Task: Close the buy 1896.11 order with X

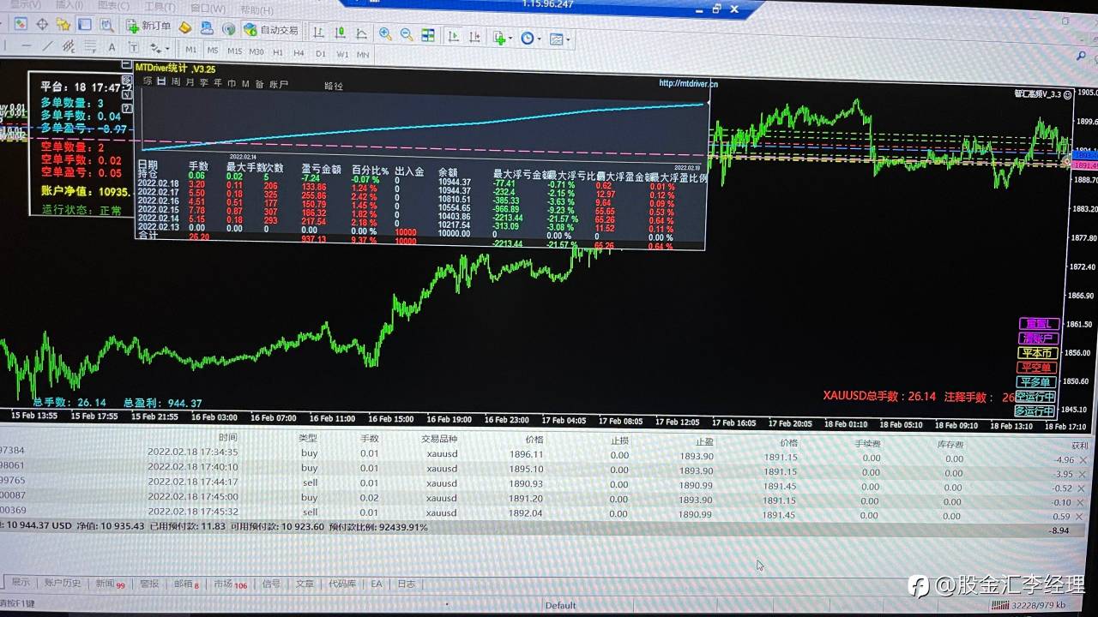Action: 1083,460
